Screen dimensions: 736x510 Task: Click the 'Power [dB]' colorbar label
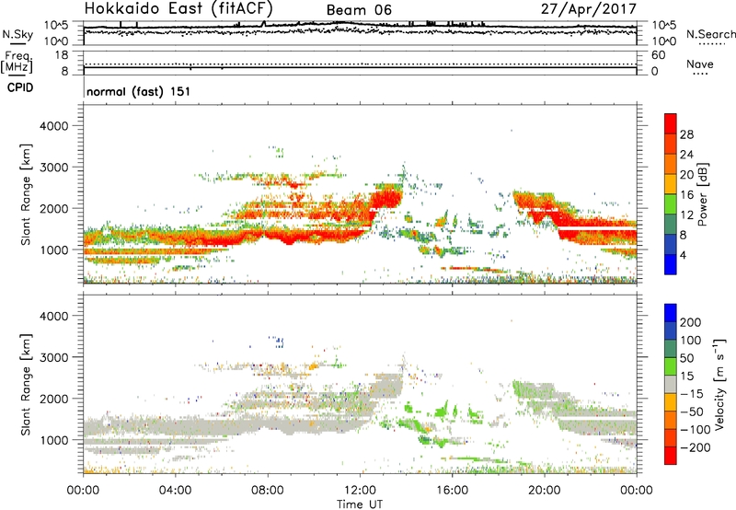703,194
